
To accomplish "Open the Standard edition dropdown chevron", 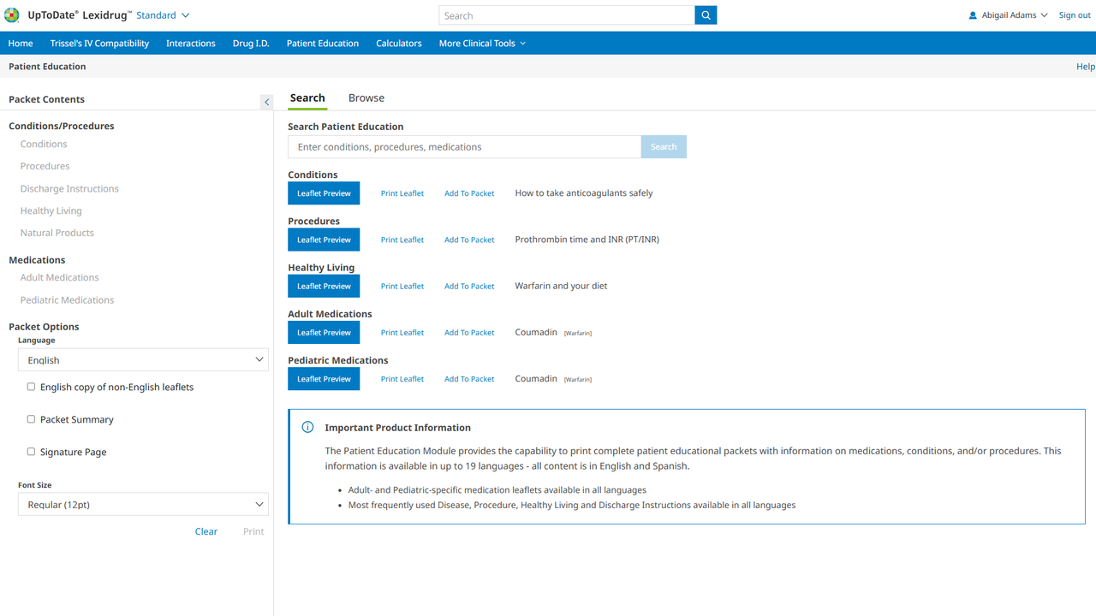I will pyautogui.click(x=185, y=15).
